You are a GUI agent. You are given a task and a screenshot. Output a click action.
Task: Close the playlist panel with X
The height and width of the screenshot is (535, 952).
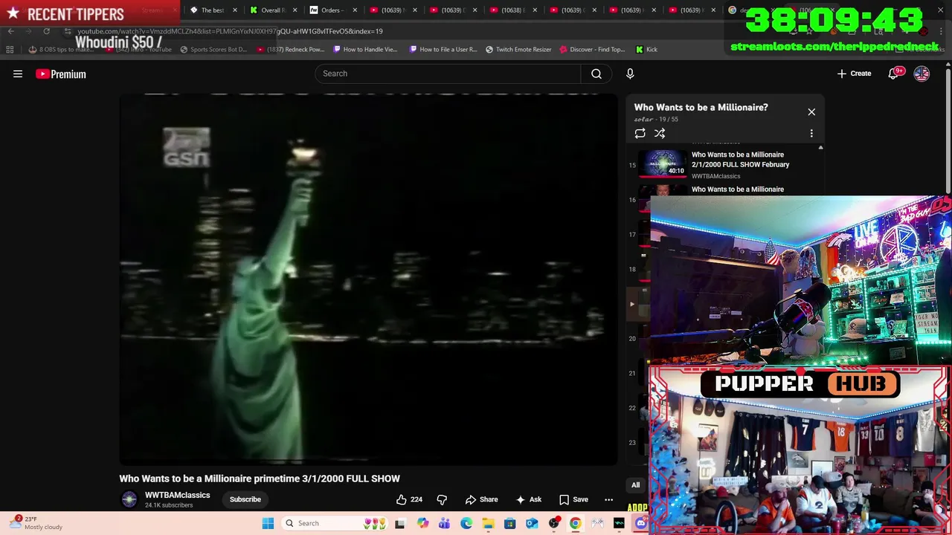[811, 112]
